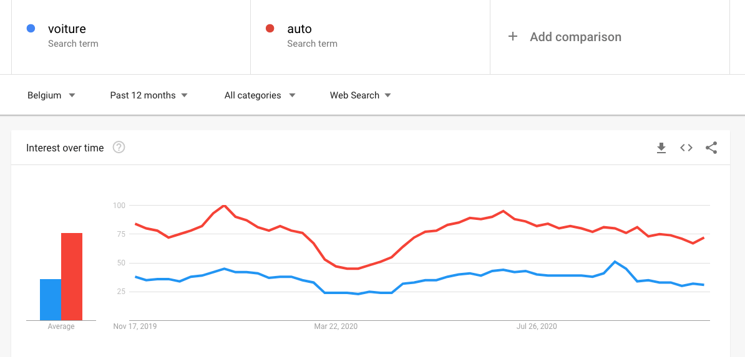Expand the Web Search type dropdown

360,95
